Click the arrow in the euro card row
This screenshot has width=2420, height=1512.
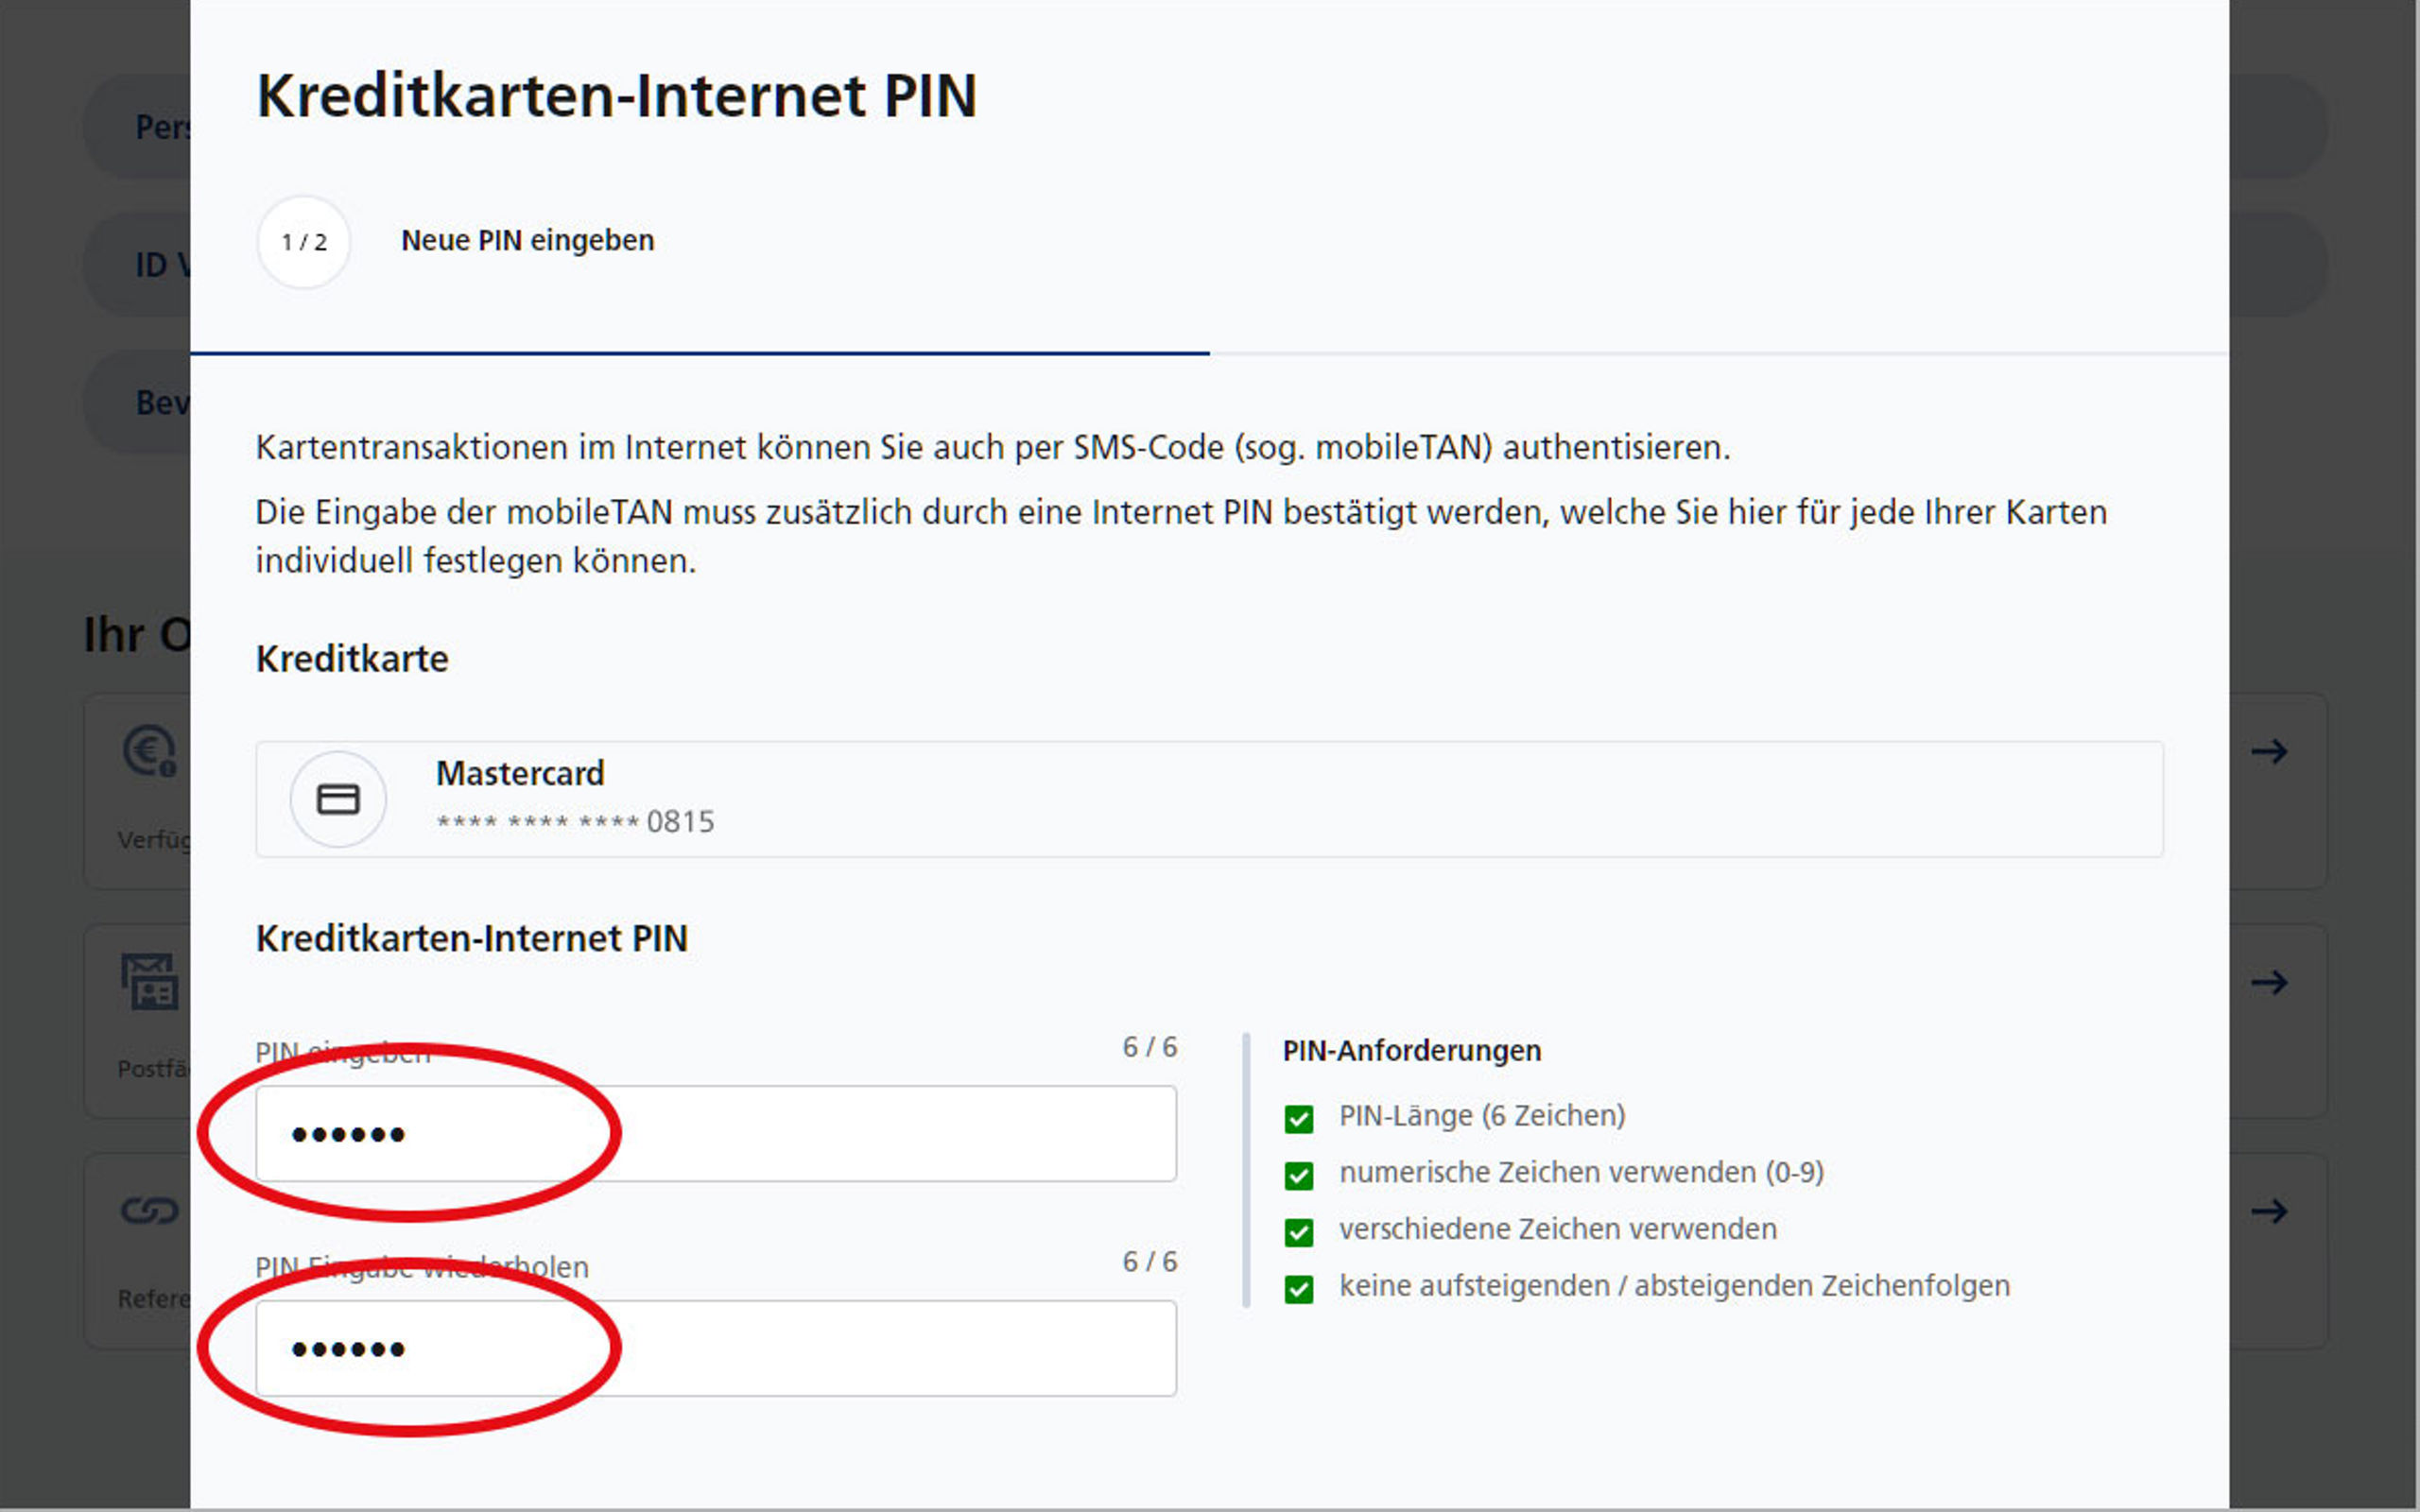(2269, 751)
